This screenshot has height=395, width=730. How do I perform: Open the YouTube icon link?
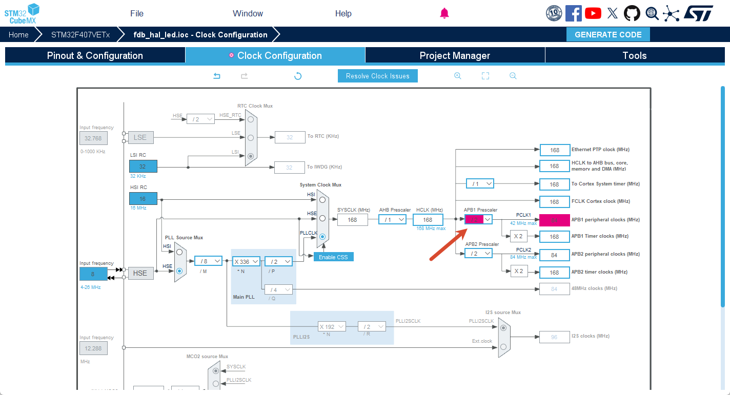(x=593, y=13)
